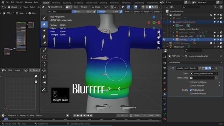The image size is (224, 126).
Task: Toggle the Collection exclude checkbox
Action: (211, 15)
